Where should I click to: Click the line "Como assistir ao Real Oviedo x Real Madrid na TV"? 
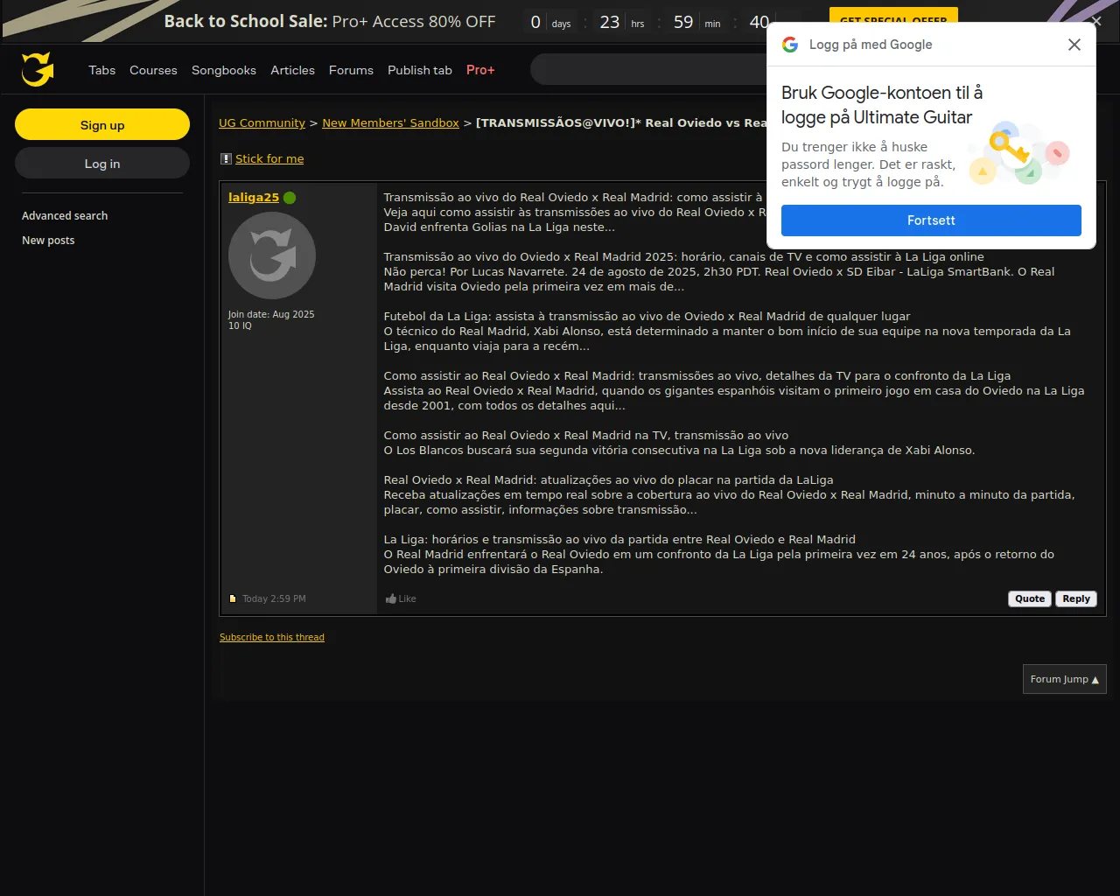586,436
